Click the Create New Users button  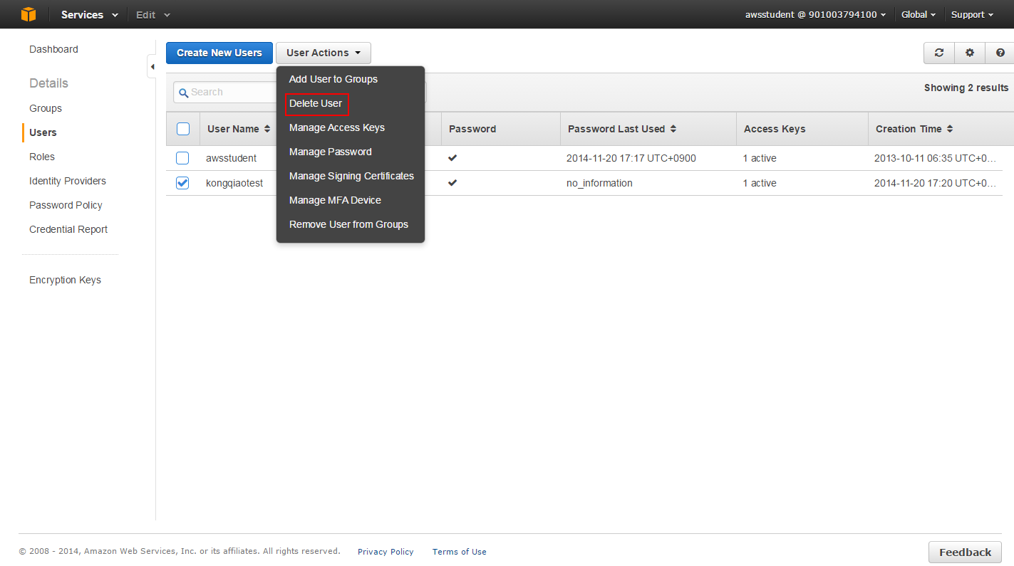click(x=219, y=53)
